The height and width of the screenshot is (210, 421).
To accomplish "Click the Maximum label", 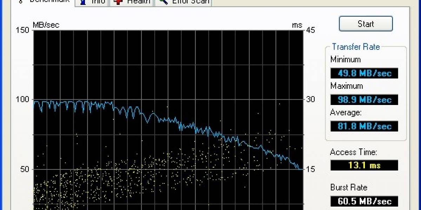I will [346, 86].
